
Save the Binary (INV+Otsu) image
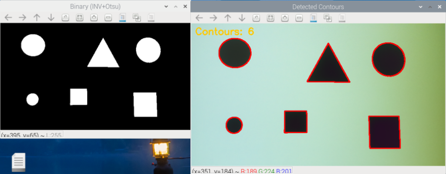122,17
